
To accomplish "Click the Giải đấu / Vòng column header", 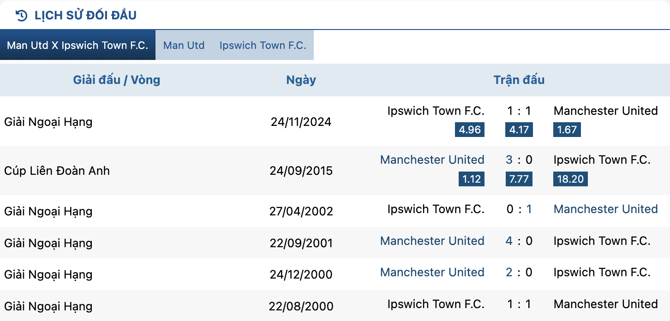I will click(117, 80).
